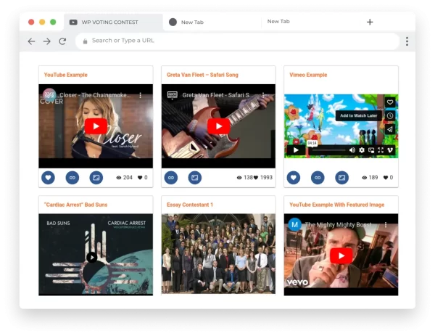The width and height of the screenshot is (435, 336).
Task: Open a new browser tab with plus
Action: (370, 22)
